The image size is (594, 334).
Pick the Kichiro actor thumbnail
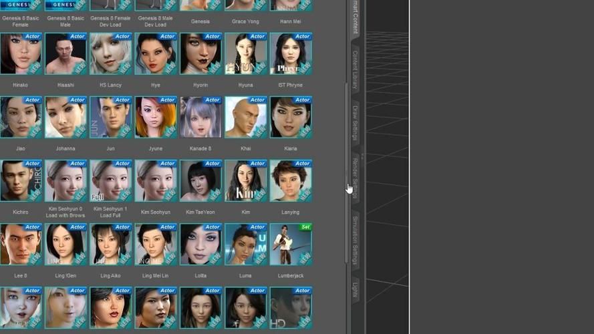(x=21, y=180)
